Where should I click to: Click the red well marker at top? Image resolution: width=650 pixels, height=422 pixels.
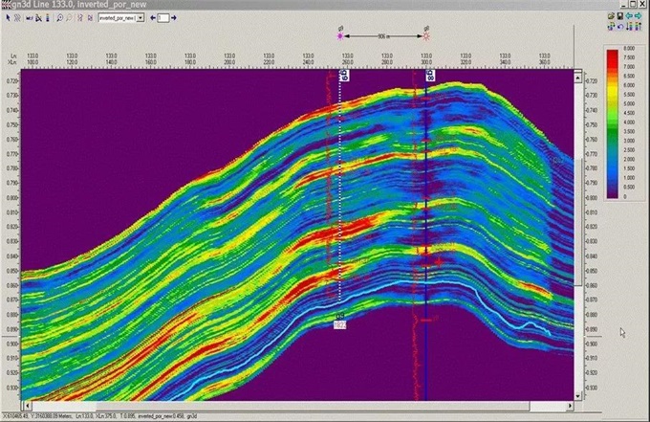click(x=426, y=36)
